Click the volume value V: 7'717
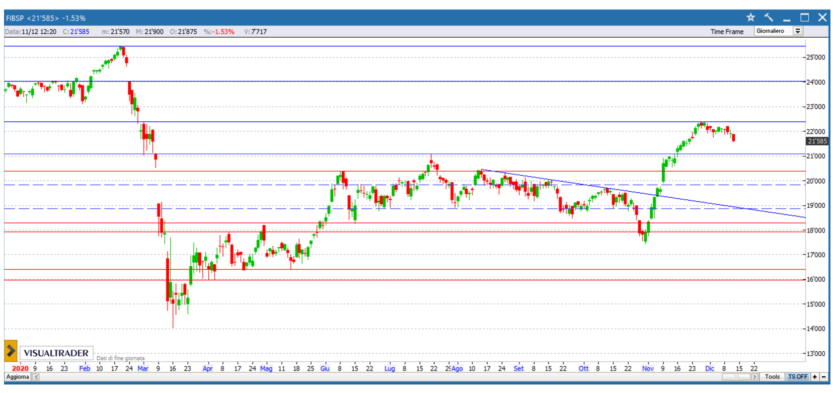839x393 pixels. coord(255,32)
